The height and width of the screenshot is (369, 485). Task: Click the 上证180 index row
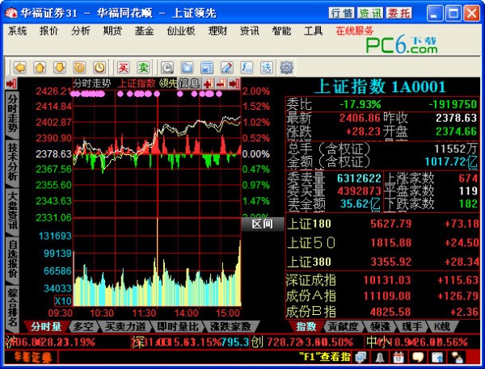click(382, 224)
